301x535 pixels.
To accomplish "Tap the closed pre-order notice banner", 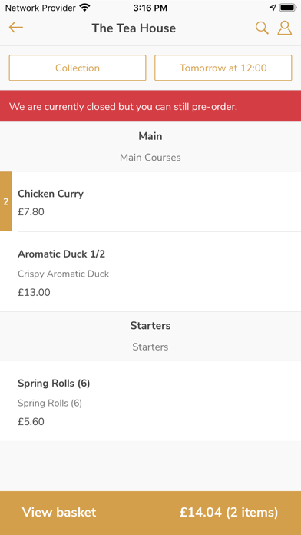I will tap(150, 106).
